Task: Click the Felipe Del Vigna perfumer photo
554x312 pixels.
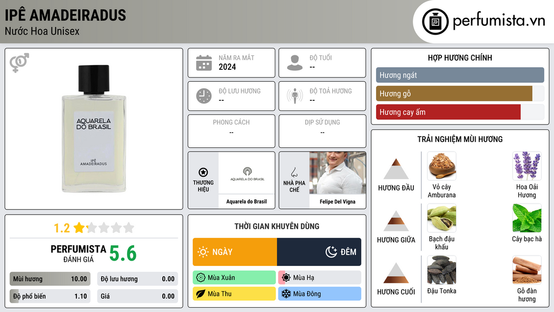Action: pos(338,173)
